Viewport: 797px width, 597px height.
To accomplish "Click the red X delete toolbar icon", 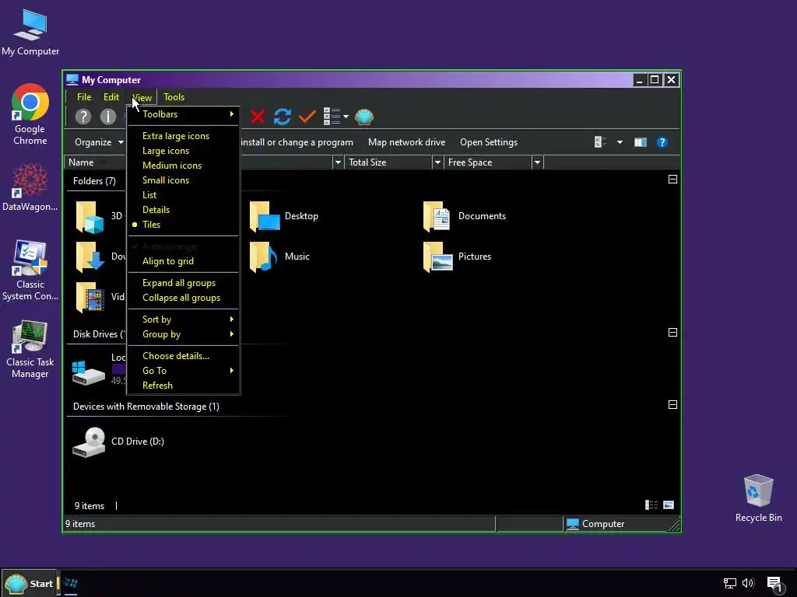I will (258, 117).
